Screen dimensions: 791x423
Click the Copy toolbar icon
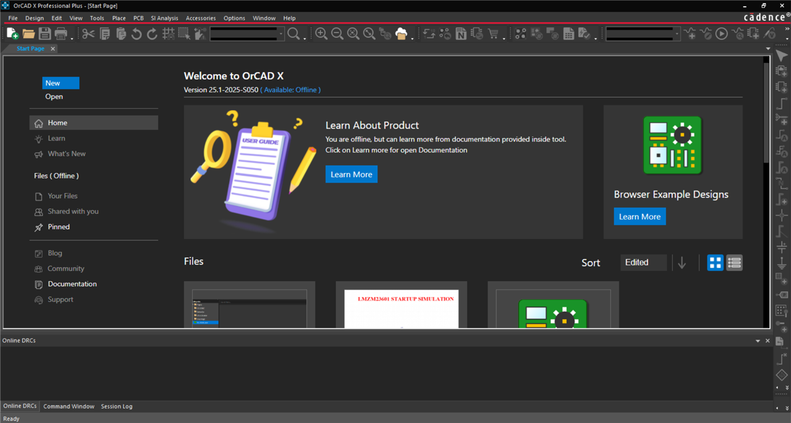(x=104, y=33)
